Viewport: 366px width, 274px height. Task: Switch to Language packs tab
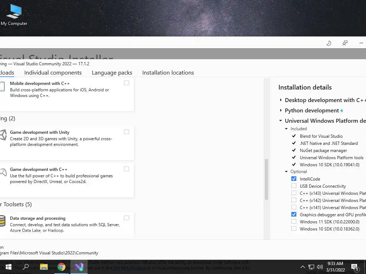pos(112,73)
